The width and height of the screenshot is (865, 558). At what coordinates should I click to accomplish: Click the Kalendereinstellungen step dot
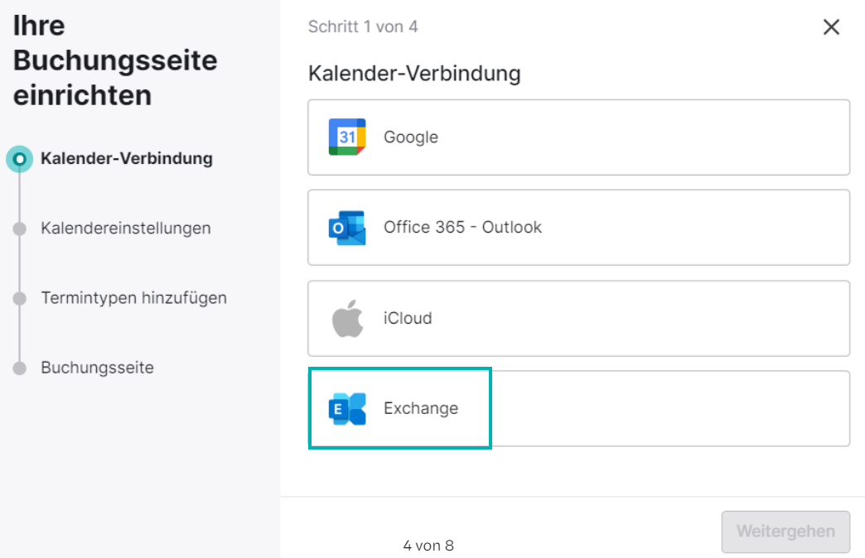[x=19, y=228]
